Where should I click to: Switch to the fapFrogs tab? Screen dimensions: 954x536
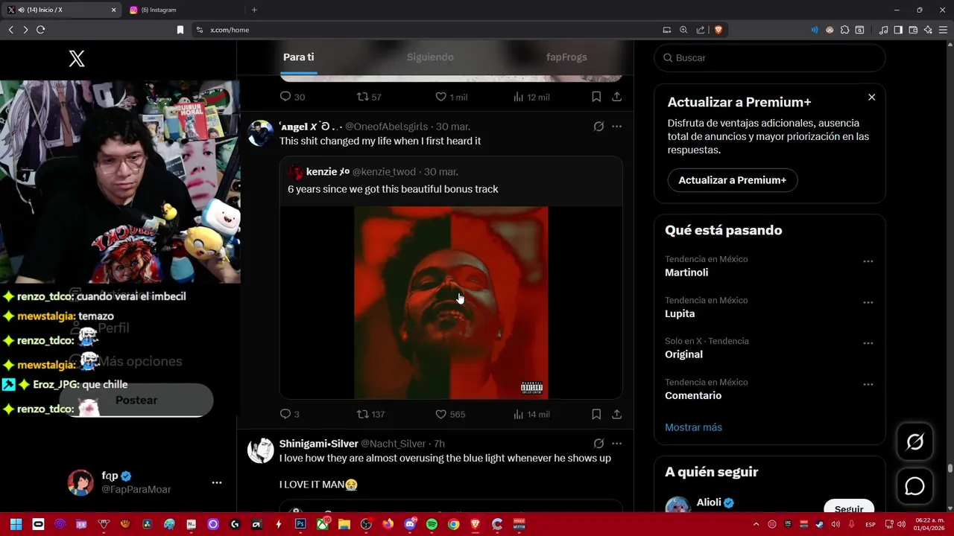[566, 57]
